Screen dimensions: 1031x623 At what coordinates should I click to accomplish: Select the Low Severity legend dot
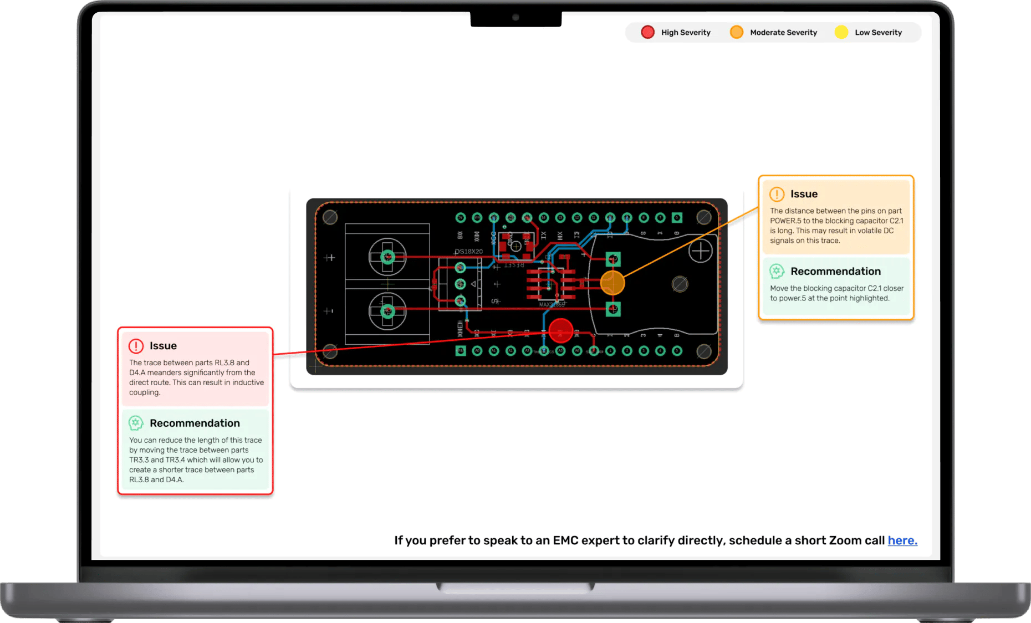(x=841, y=32)
